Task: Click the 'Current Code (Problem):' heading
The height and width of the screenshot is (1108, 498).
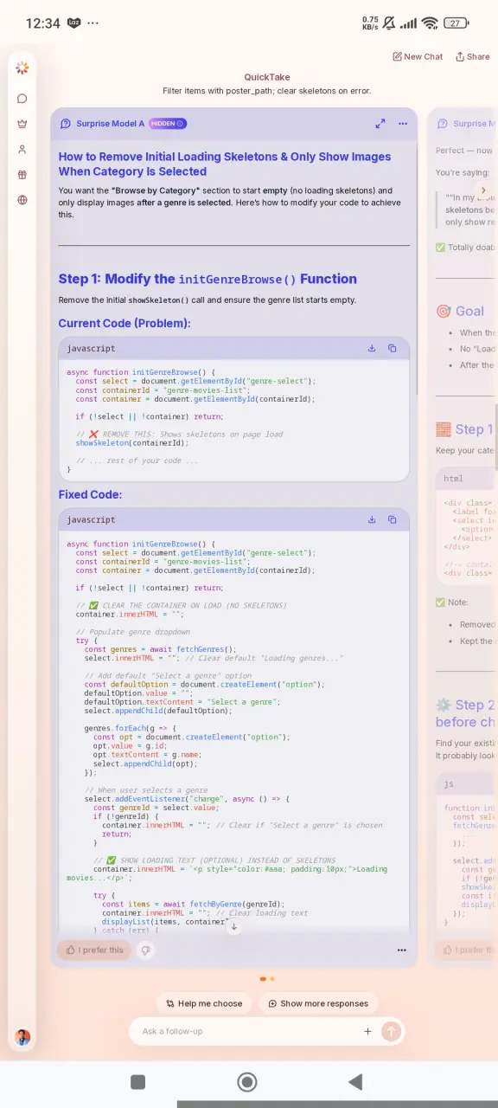Action: [x=124, y=323]
